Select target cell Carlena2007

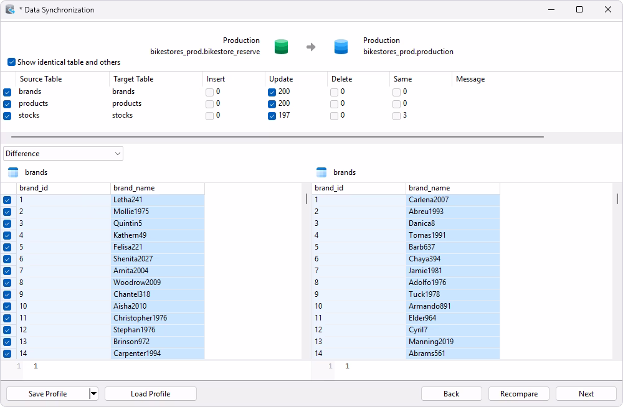click(x=452, y=200)
